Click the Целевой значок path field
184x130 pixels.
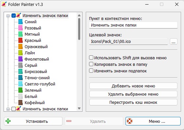coord(128,42)
